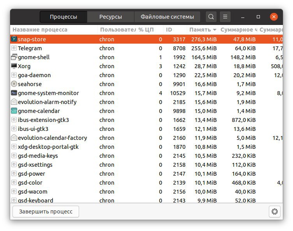The height and width of the screenshot is (231, 293).
Task: Switch to the Ресурсы tab
Action: (110, 17)
